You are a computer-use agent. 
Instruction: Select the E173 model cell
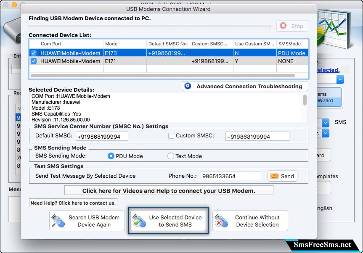pyautogui.click(x=125, y=53)
